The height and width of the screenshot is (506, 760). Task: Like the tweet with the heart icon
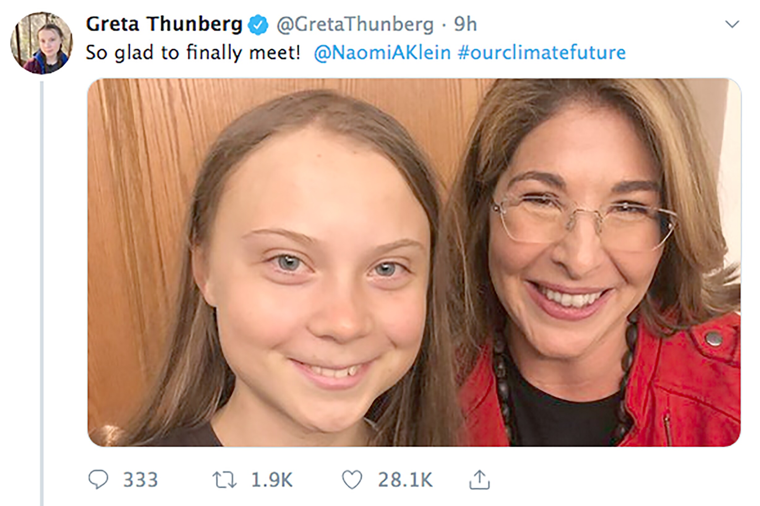pyautogui.click(x=352, y=480)
